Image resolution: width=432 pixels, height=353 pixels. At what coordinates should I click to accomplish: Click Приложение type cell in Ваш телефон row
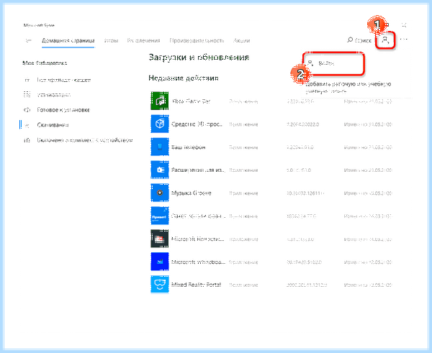[x=243, y=147]
